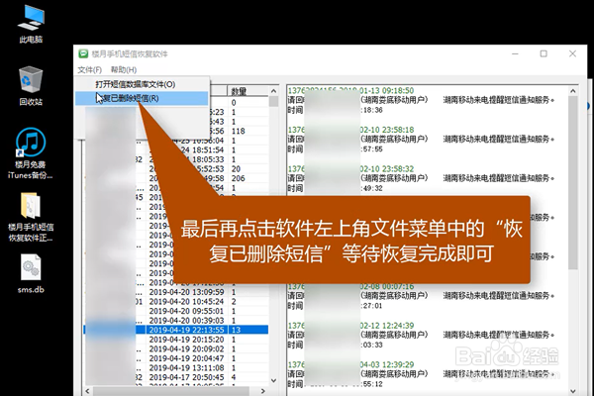This screenshot has width=594, height=396.
Task: Click the message header timestamped 01-13 09:18:50
Action: click(350, 90)
